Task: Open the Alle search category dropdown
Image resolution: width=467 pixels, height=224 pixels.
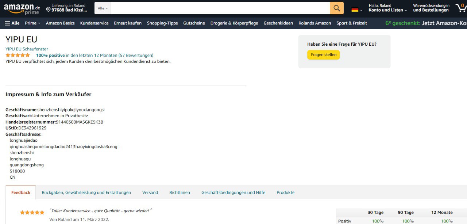Action: 103,8
